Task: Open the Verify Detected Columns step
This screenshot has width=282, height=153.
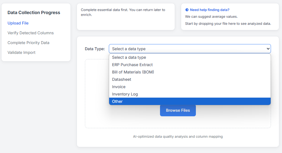Action: 31,33
